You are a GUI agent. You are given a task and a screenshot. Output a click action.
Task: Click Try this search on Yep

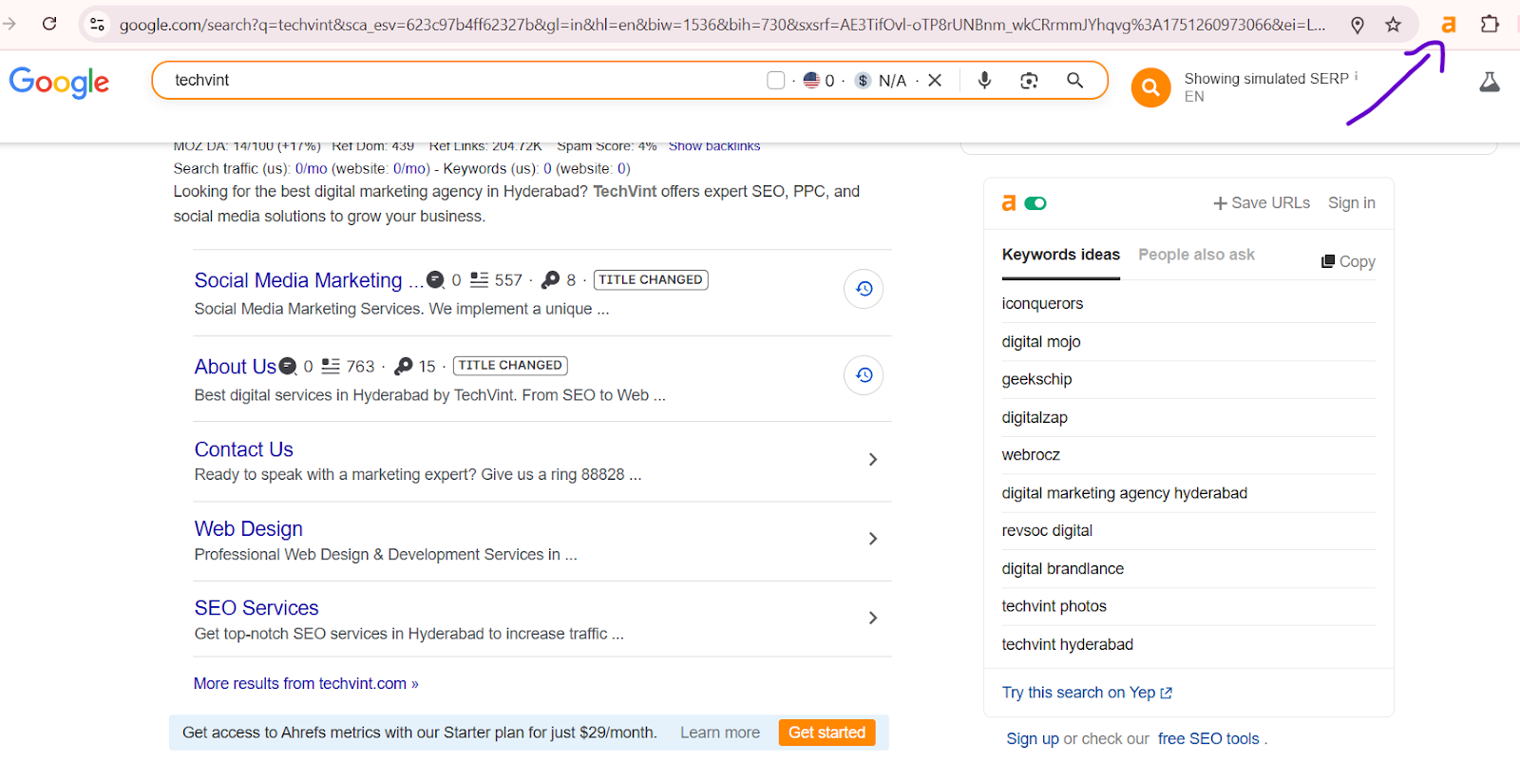(1087, 693)
